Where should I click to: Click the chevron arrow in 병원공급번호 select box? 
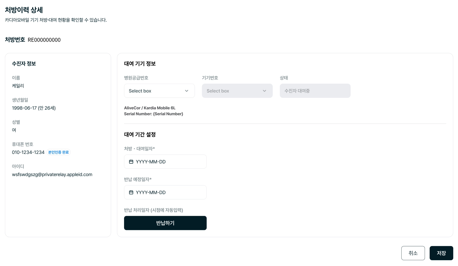[x=186, y=91]
